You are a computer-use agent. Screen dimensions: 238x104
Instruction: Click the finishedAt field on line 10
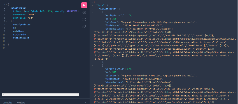[20, 35]
